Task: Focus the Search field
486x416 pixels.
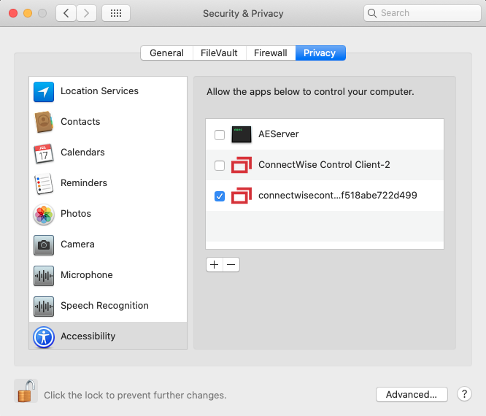Action: pyautogui.click(x=423, y=13)
